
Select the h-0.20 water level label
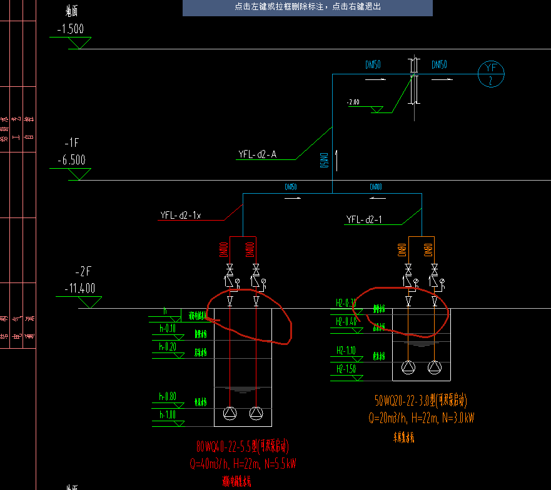click(x=168, y=347)
